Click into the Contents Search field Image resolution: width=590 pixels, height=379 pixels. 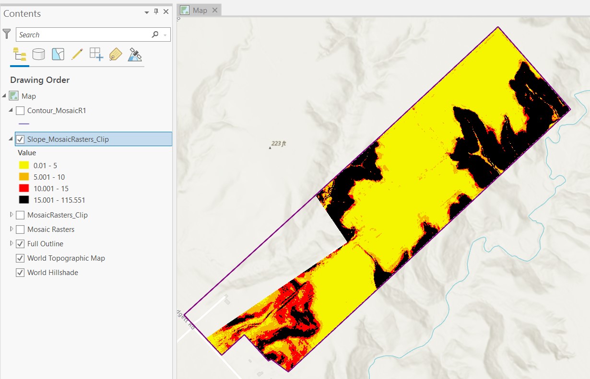coord(84,34)
